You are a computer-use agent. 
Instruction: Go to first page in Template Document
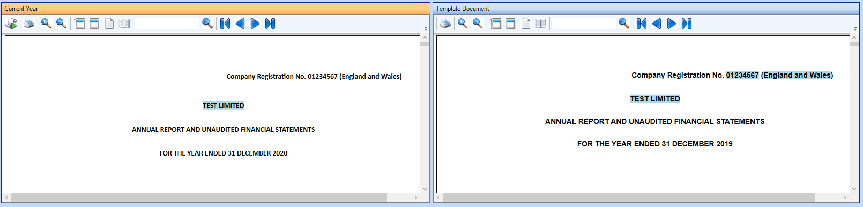point(642,24)
